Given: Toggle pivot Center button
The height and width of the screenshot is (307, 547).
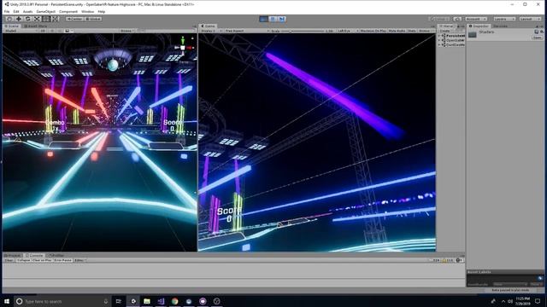Looking at the screenshot, I should tap(74, 19).
